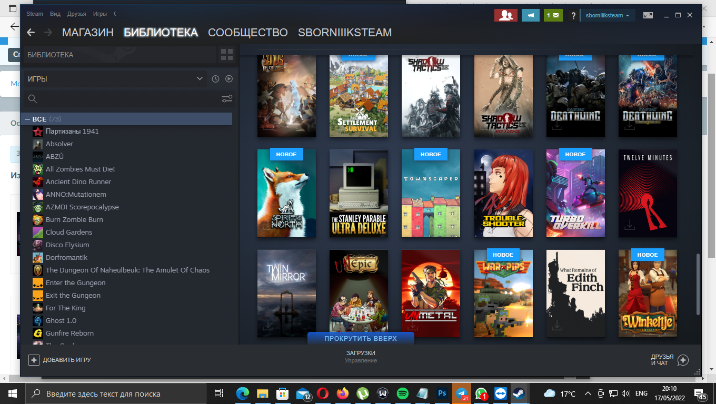Viewport: 716px width, 404px height.
Task: Open the inbox envelope notification icon
Action: coord(553,15)
